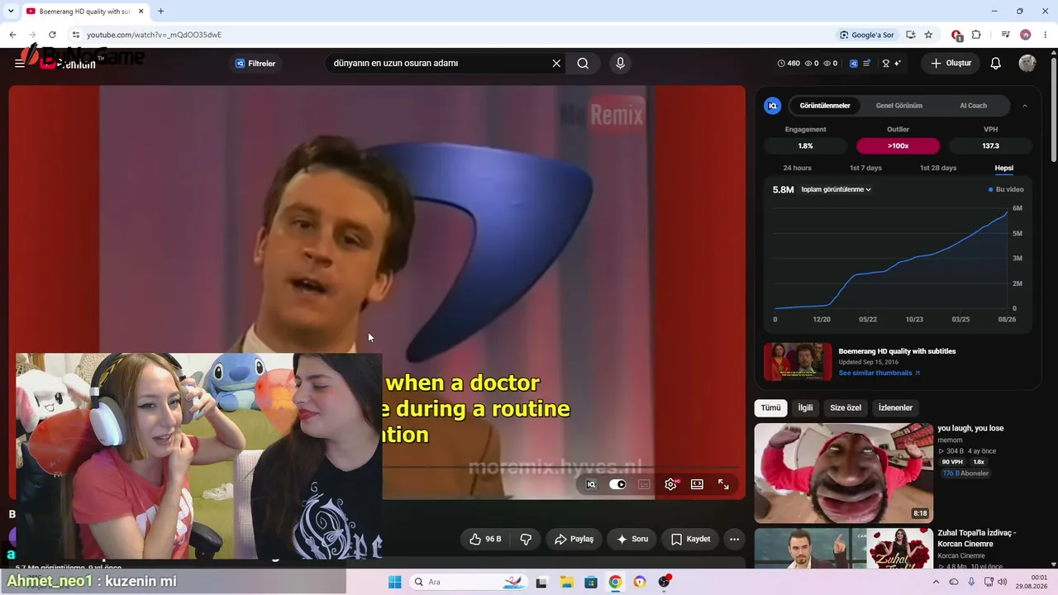The image size is (1058, 595).
Task: Open the vidIQ trophy icon
Action: 886,64
